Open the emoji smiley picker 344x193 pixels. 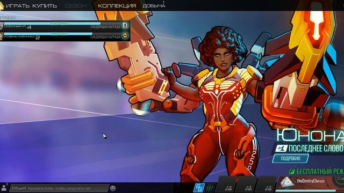(113, 188)
